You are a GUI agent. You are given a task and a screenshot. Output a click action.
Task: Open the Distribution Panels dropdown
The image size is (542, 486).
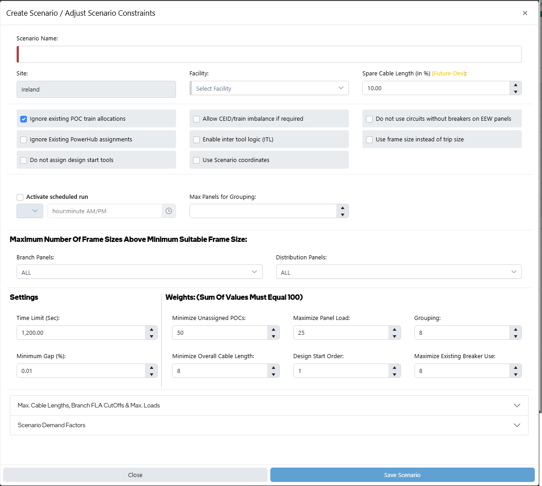point(398,272)
